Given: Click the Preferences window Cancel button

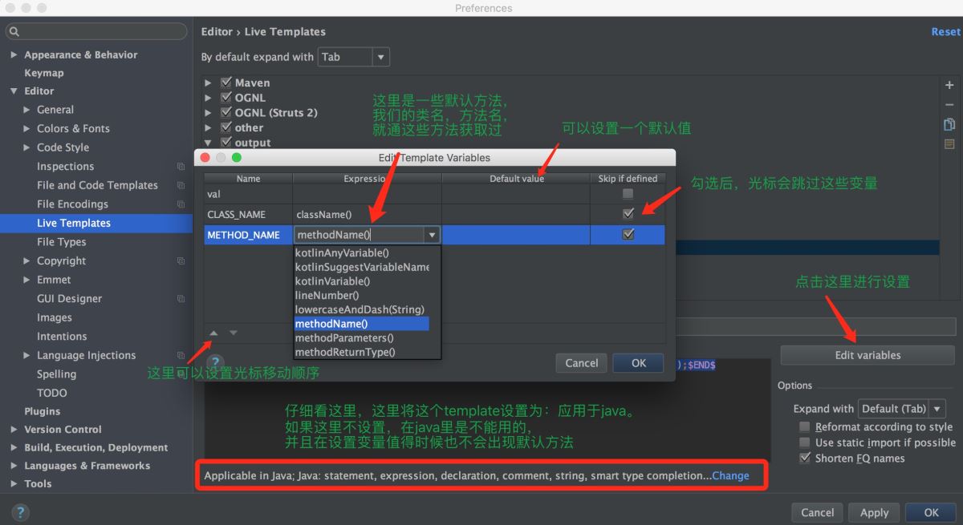Looking at the screenshot, I should pyautogui.click(x=817, y=513).
